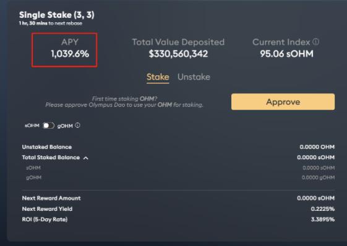Image resolution: width=347 pixels, height=246 pixels.
Task: Switch to the Unstake tab
Action: coord(194,77)
